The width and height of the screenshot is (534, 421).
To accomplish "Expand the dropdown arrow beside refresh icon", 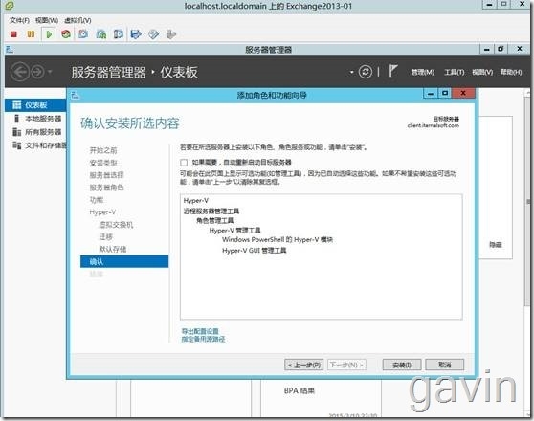I will point(352,72).
